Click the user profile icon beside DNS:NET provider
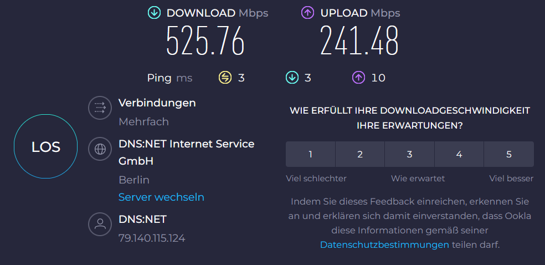The width and height of the screenshot is (545, 265). coord(100,225)
